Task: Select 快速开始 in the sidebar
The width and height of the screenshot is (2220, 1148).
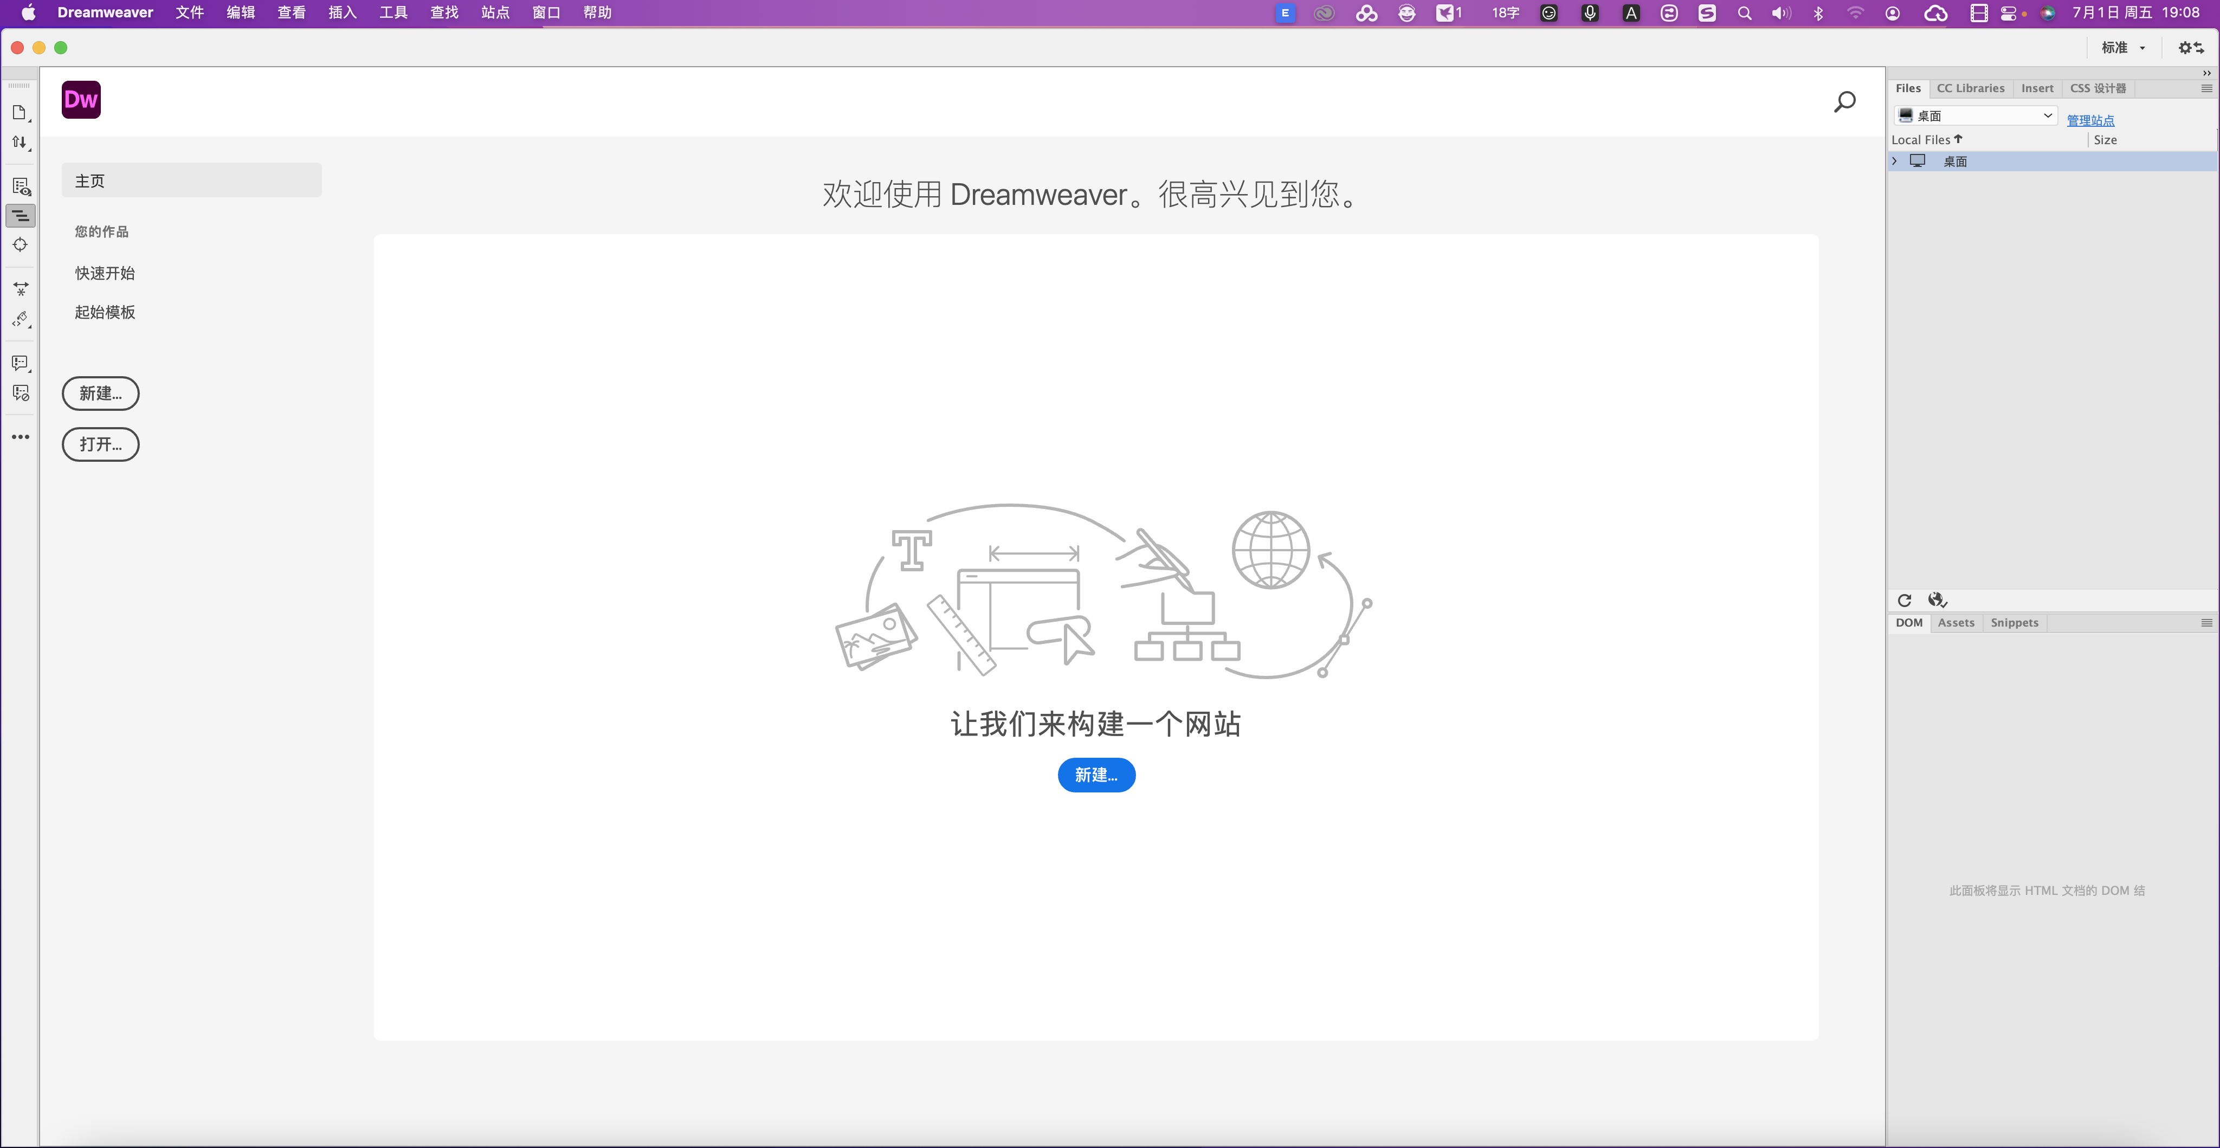Action: pyautogui.click(x=104, y=273)
